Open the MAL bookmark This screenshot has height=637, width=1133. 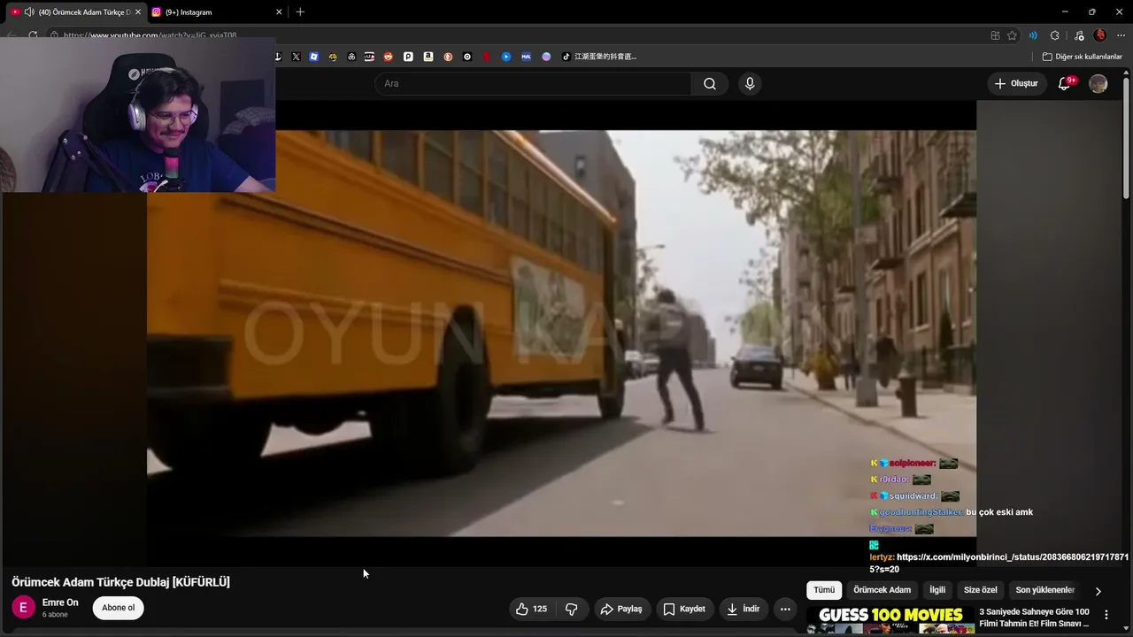(526, 57)
